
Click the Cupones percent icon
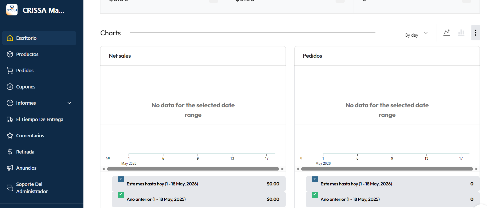click(x=10, y=87)
